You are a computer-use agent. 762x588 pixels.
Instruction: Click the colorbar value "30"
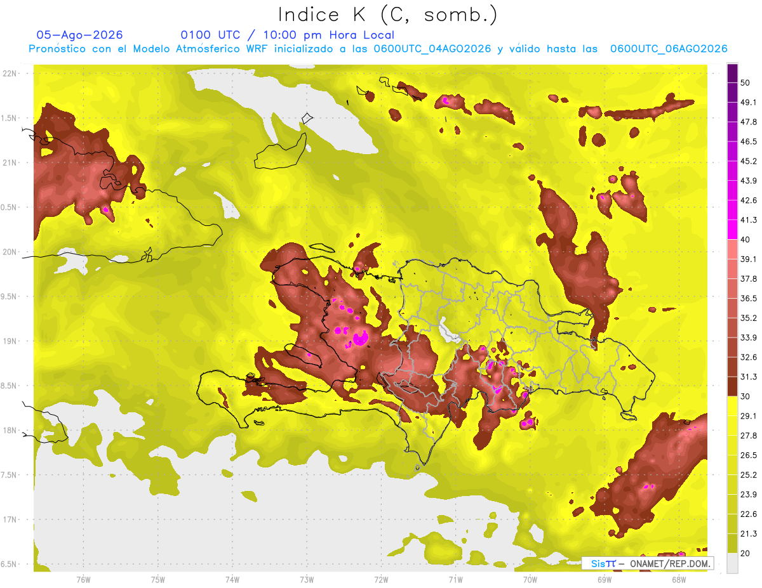(746, 396)
